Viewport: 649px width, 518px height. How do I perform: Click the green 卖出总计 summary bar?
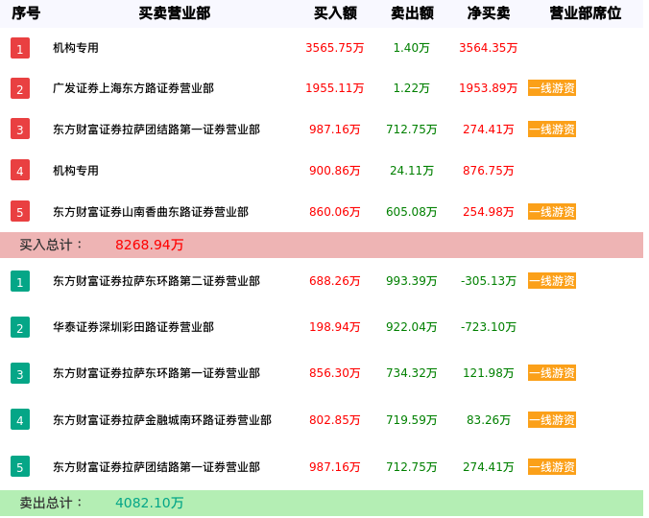point(322,503)
